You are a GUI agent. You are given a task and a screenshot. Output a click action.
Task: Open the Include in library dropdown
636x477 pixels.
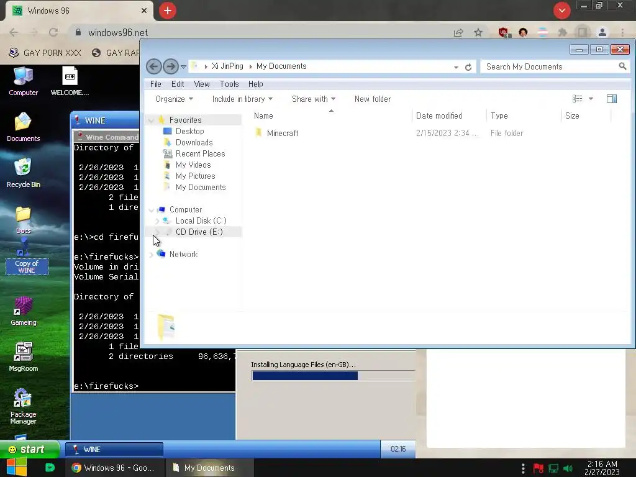click(242, 99)
